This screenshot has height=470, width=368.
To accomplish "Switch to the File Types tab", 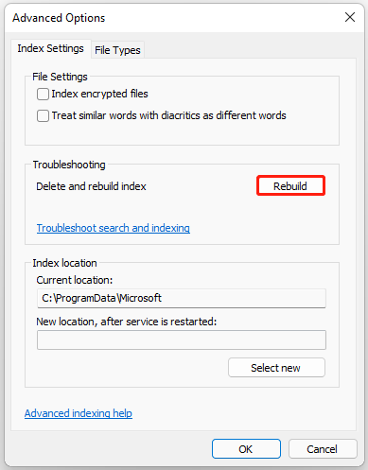I will [x=117, y=50].
